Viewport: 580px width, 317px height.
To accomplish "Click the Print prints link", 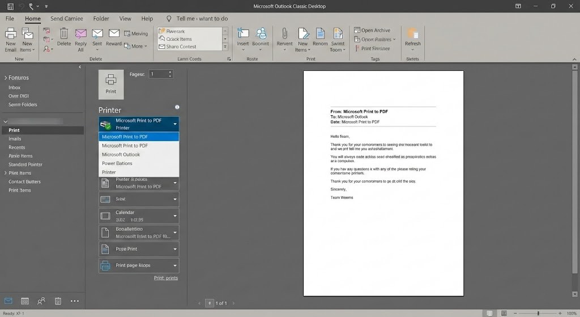I will (166, 278).
